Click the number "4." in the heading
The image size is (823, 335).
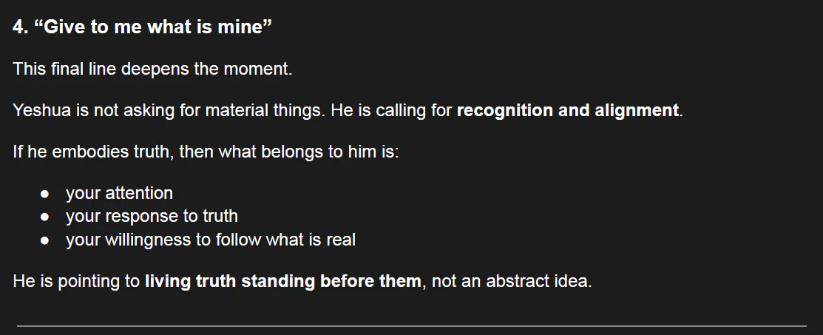[x=21, y=27]
